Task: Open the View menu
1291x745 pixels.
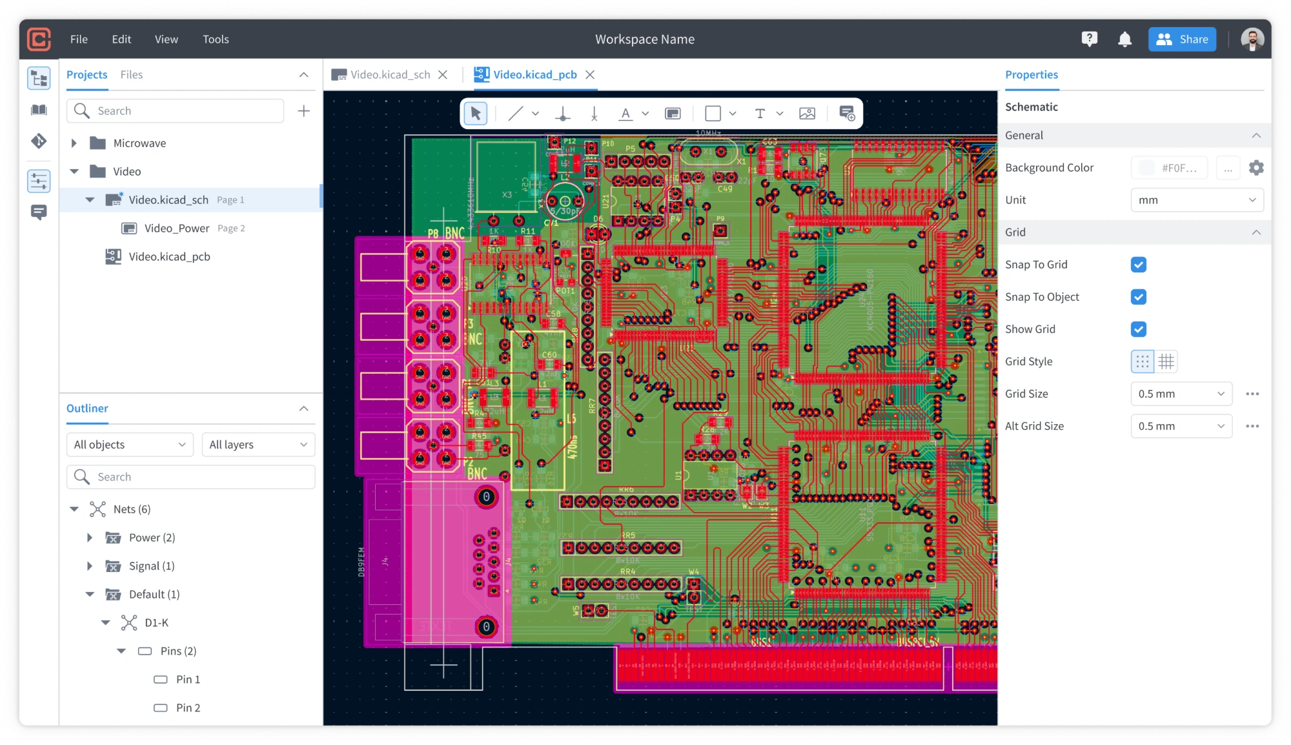Action: click(x=167, y=39)
